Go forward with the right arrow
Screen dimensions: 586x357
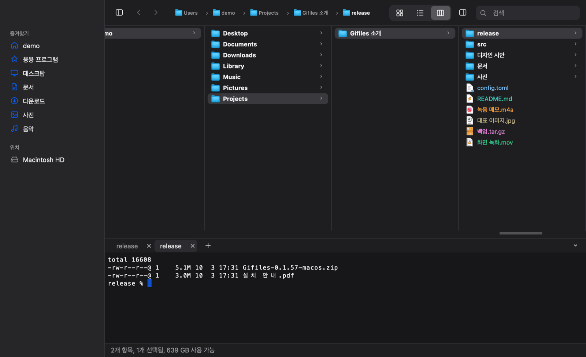point(156,13)
